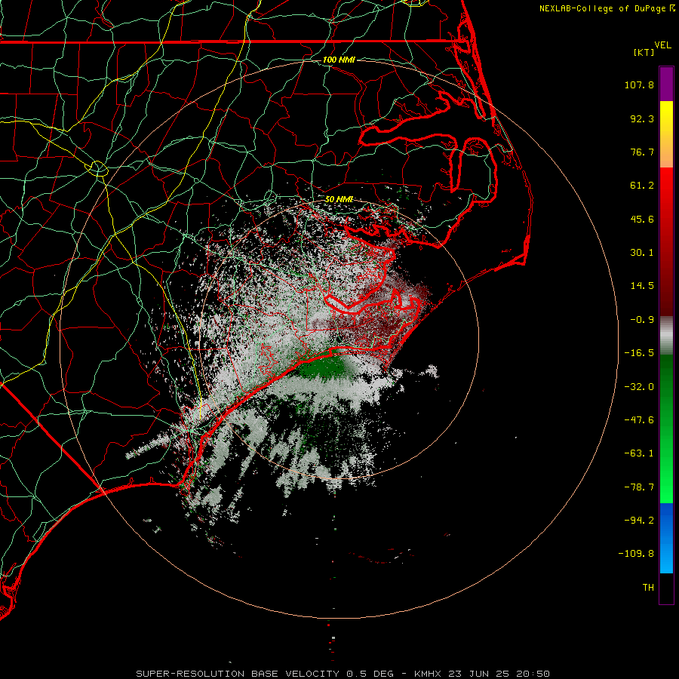Click the SUPER-RESOLUTION BASE VELOCITY caption text
This screenshot has width=679, height=679.
click(238, 674)
